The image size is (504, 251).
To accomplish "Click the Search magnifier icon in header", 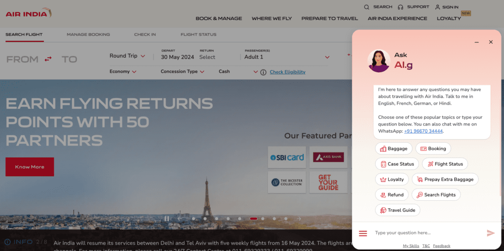I will tap(366, 7).
